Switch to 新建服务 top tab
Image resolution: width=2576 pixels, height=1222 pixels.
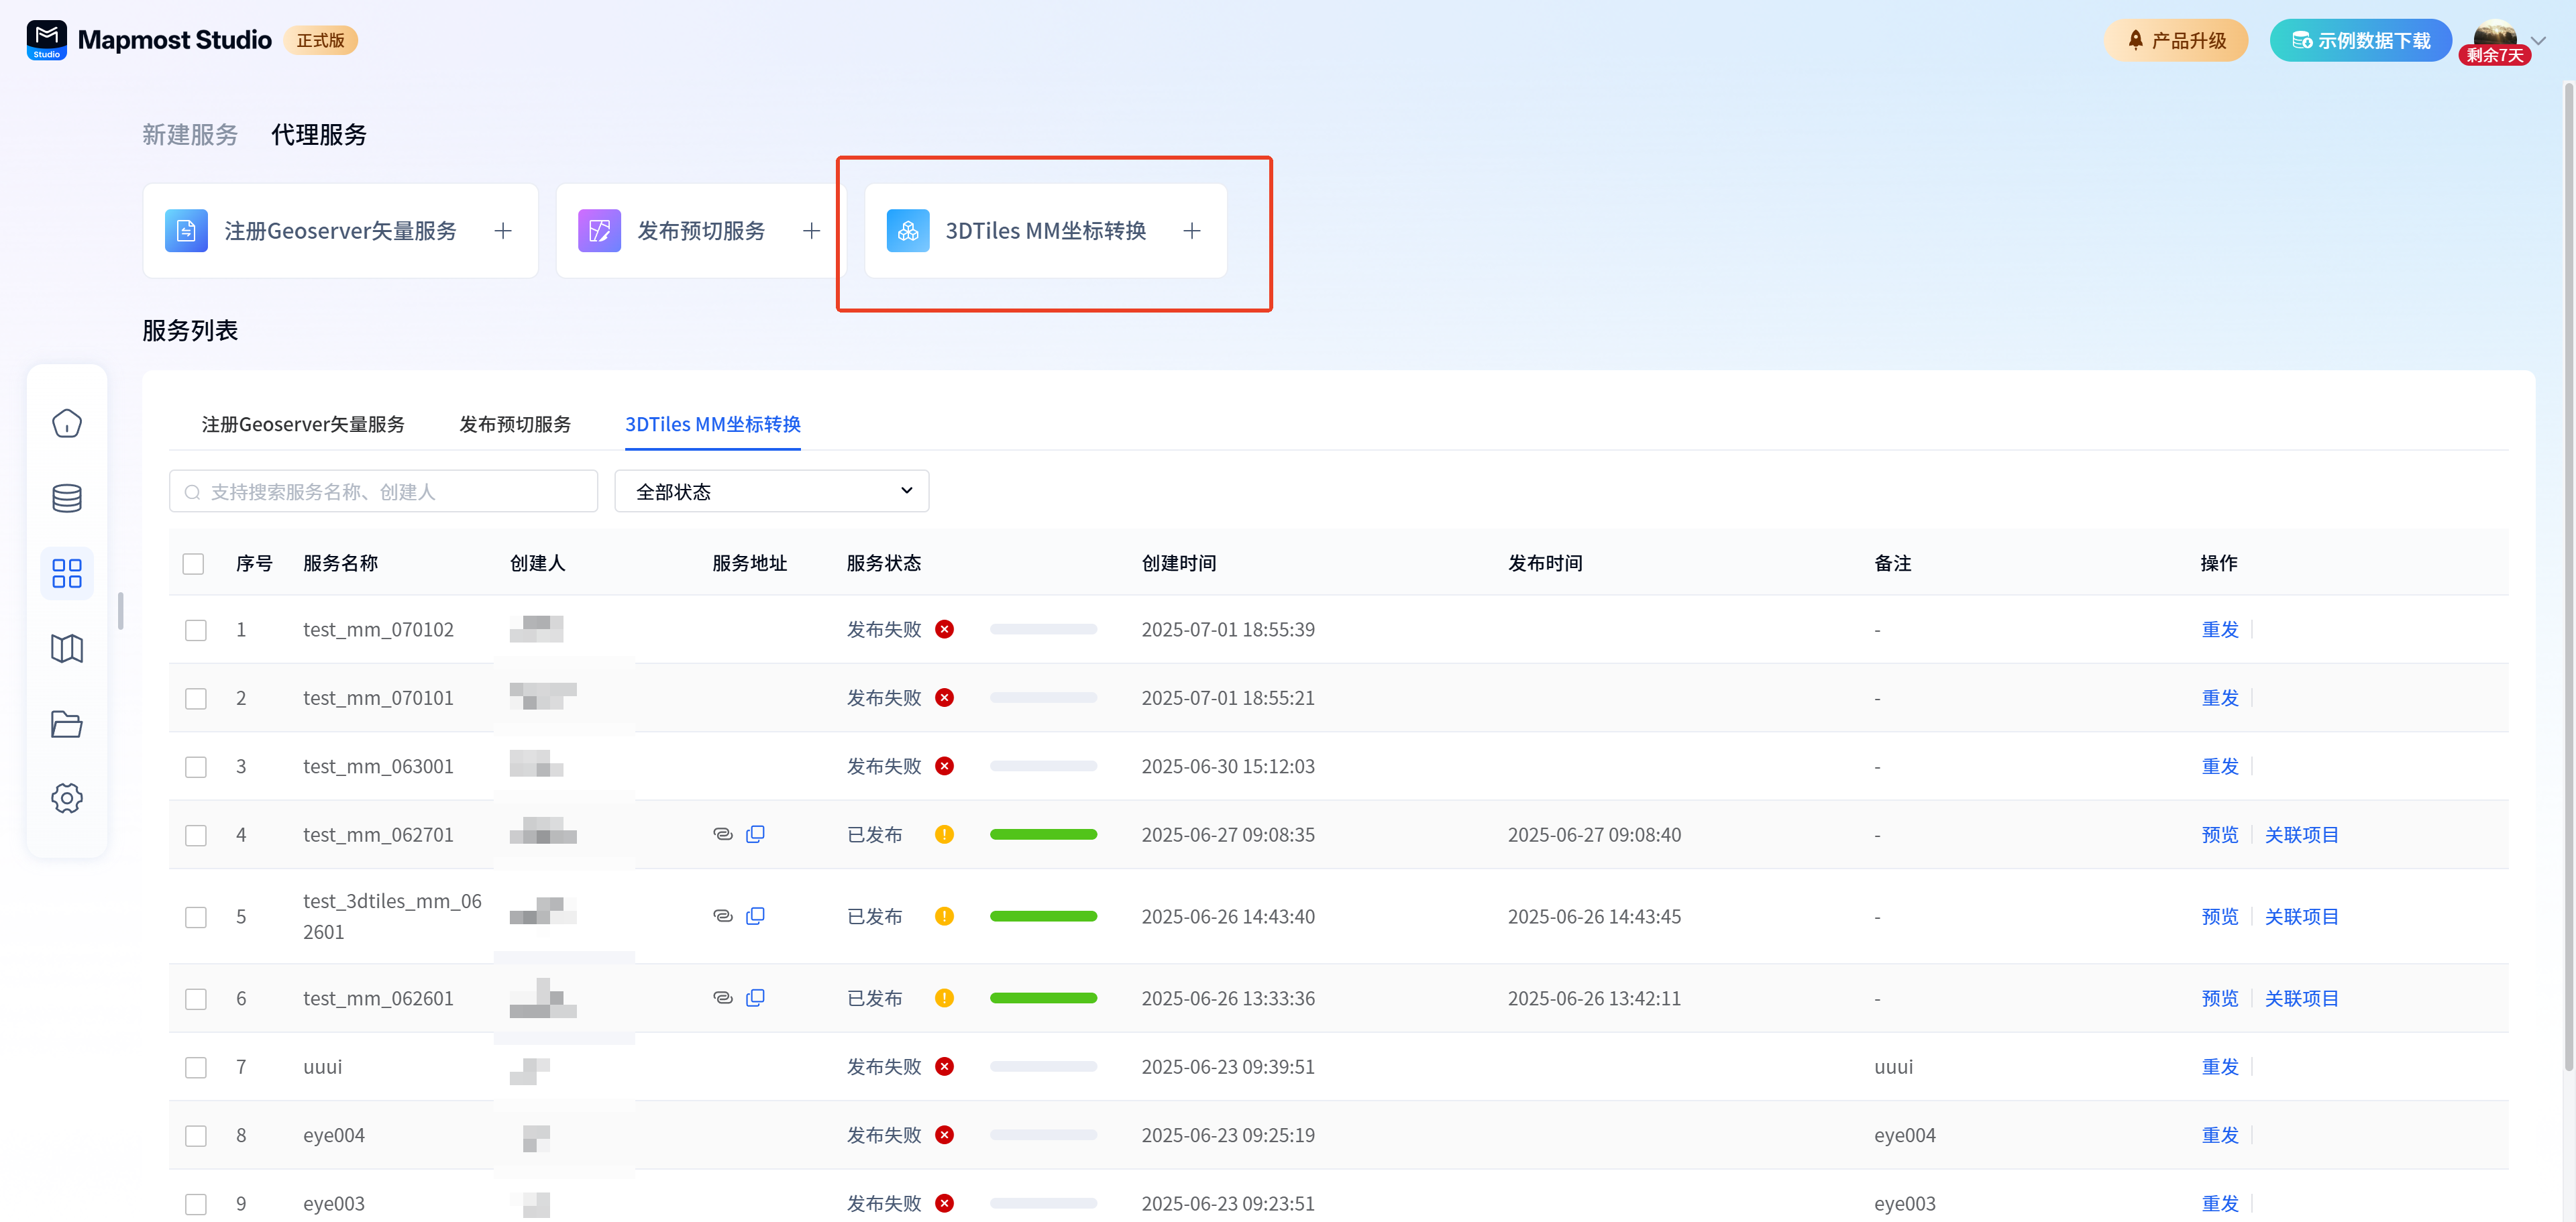190,135
